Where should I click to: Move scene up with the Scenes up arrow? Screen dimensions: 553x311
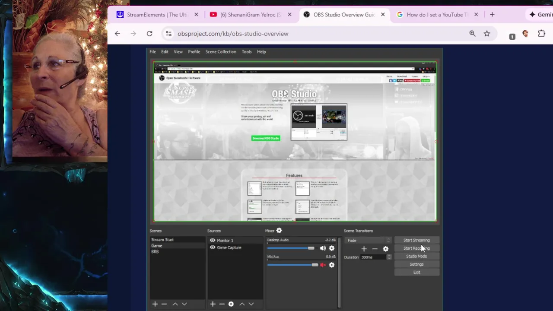coord(175,304)
